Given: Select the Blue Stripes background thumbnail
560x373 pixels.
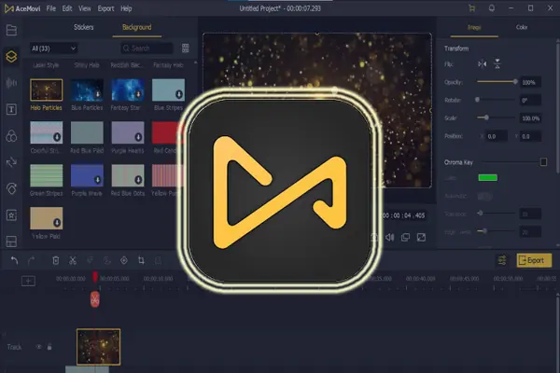Looking at the screenshot, I should tap(169, 90).
